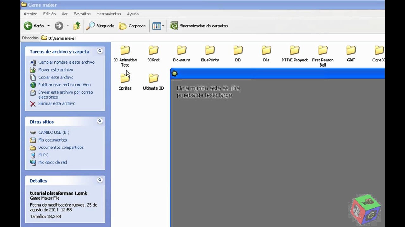Click the green game icon in blue title bar
405x227 pixels.
[174, 73]
